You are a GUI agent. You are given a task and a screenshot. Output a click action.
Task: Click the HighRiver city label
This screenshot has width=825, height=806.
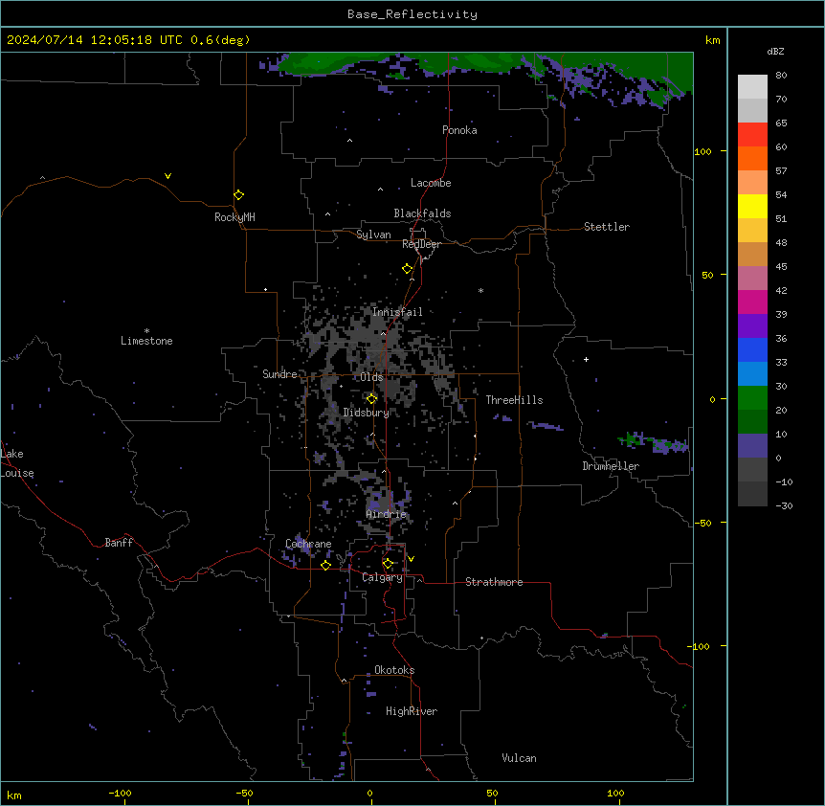(x=412, y=711)
